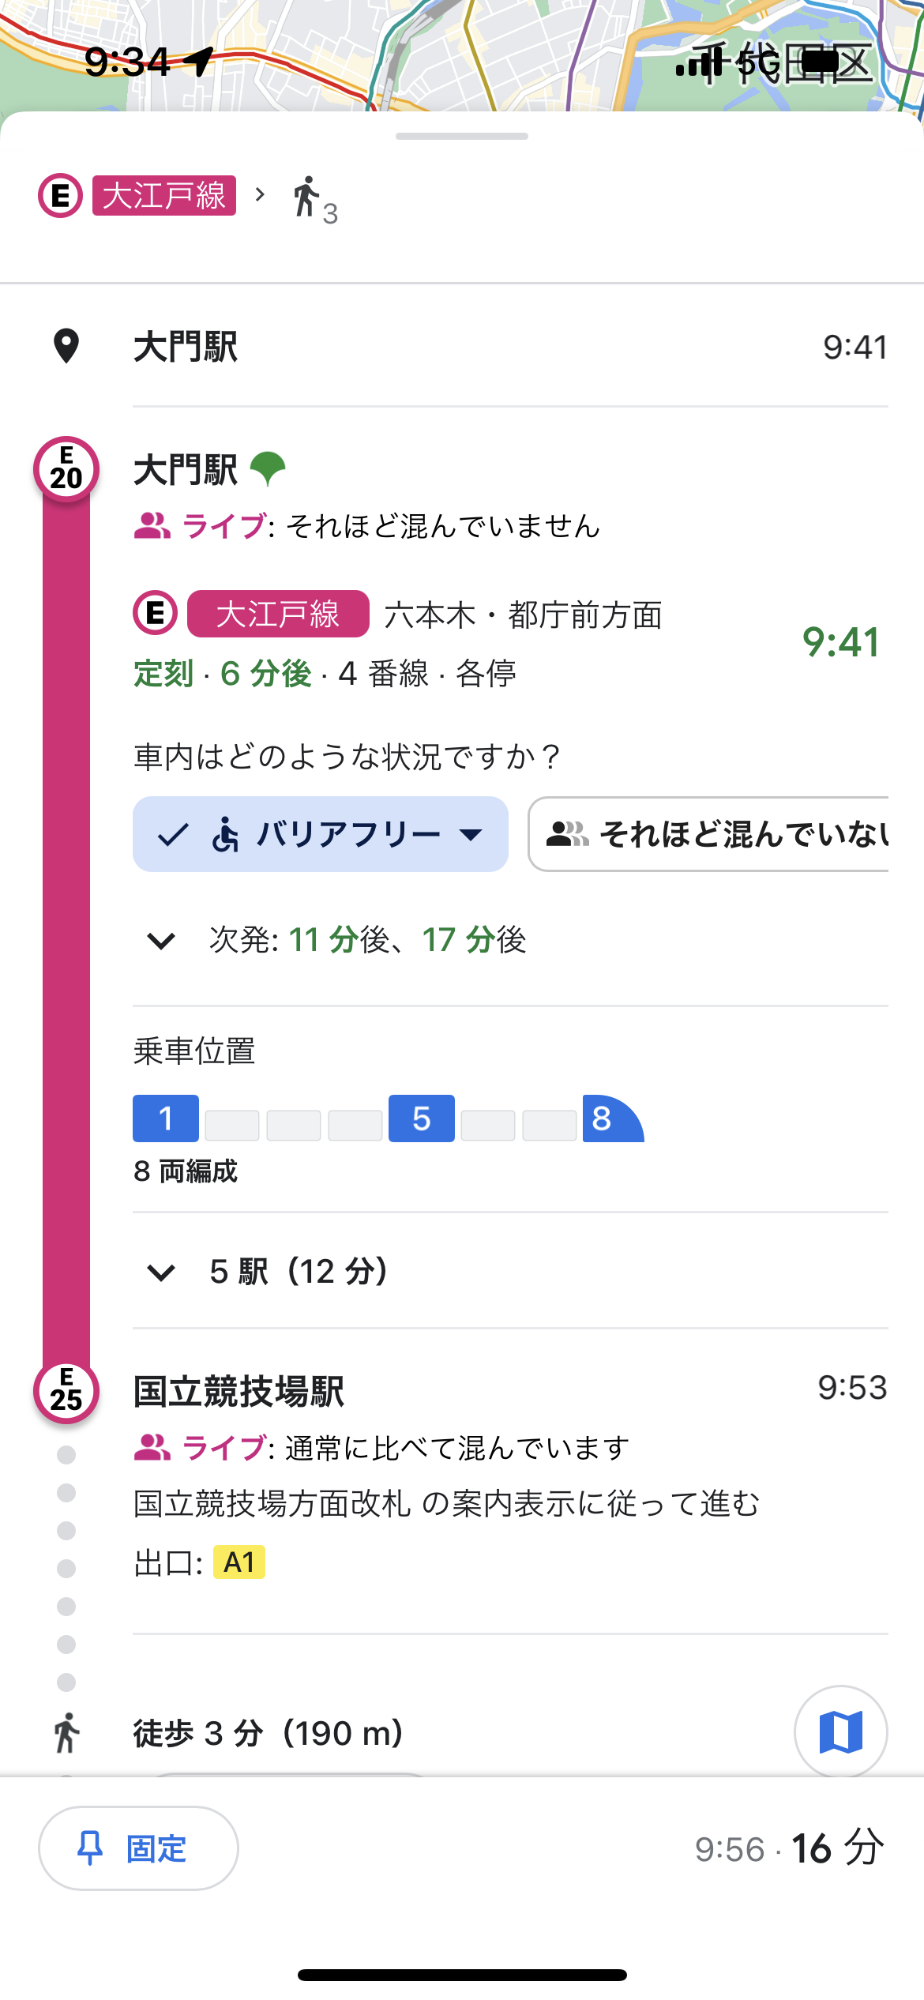Viewport: 924px width, 2000px height.
Task: Tap the 大江戸線 line label for 六本木 direction
Action: [x=277, y=614]
